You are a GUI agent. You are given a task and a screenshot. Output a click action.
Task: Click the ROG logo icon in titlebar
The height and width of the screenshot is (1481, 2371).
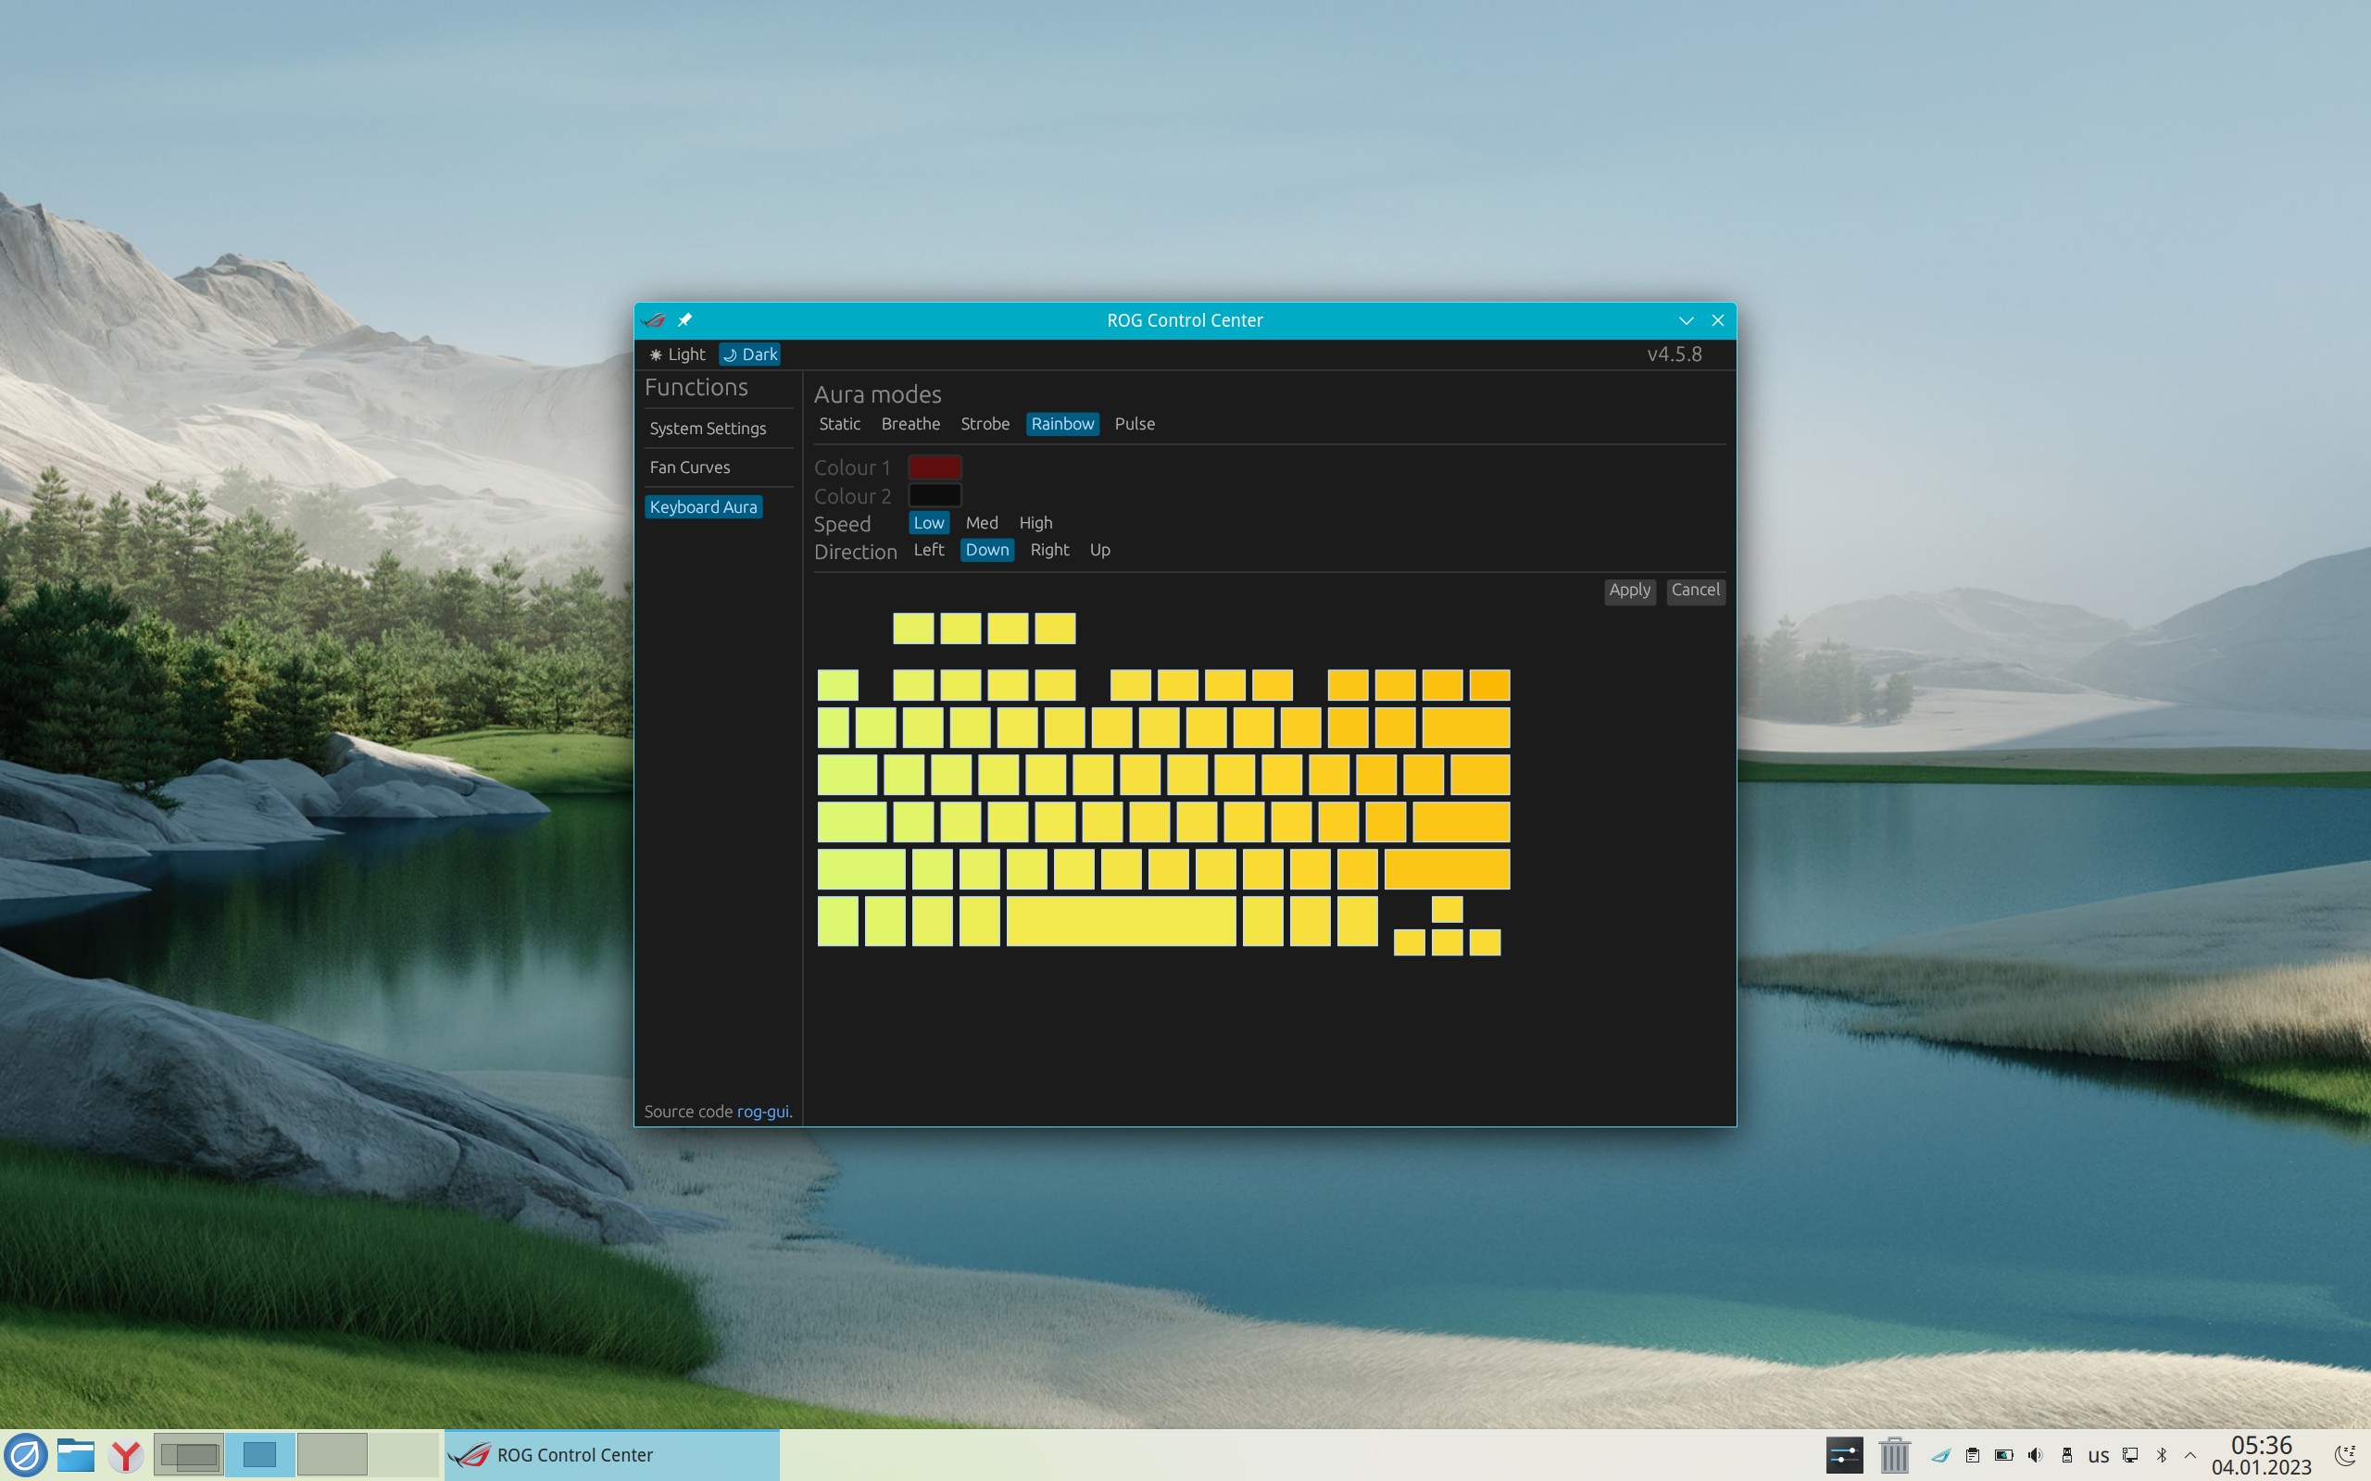(654, 320)
